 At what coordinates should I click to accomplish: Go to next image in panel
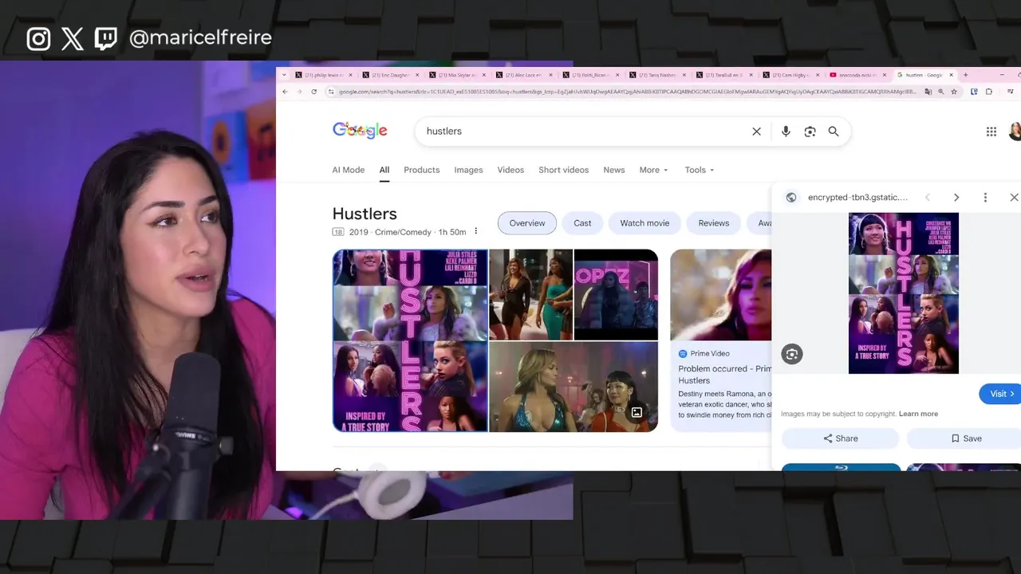(x=956, y=198)
